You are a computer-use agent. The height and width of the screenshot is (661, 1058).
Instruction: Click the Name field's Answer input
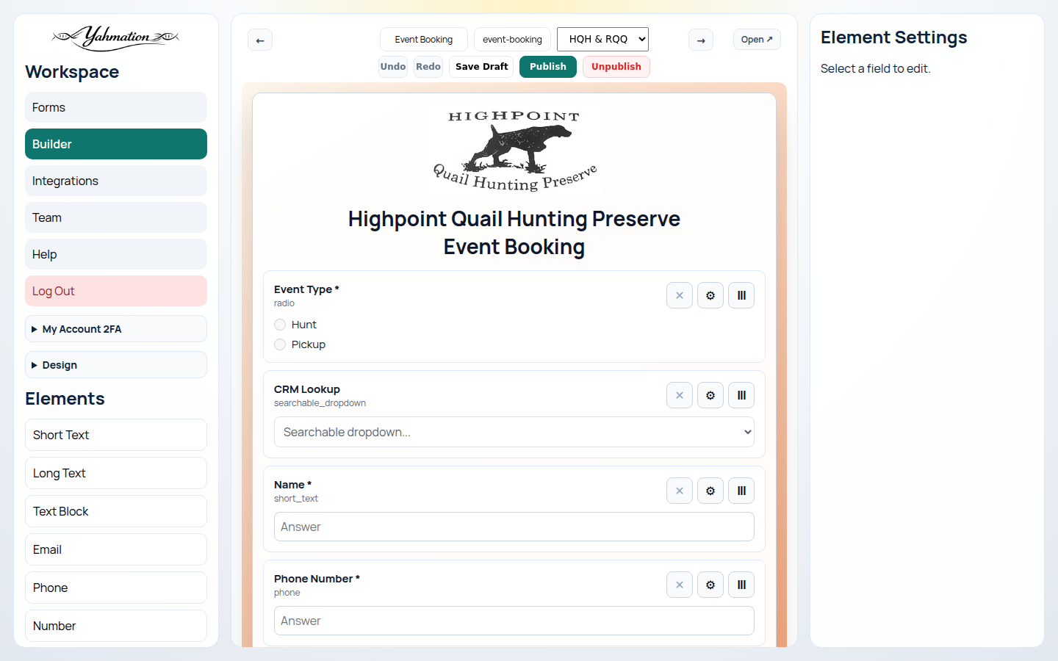514,527
